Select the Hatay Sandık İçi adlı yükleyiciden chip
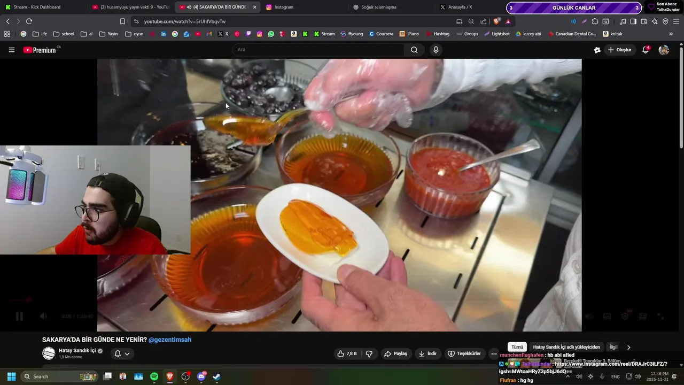This screenshot has height=385, width=684. (566, 347)
